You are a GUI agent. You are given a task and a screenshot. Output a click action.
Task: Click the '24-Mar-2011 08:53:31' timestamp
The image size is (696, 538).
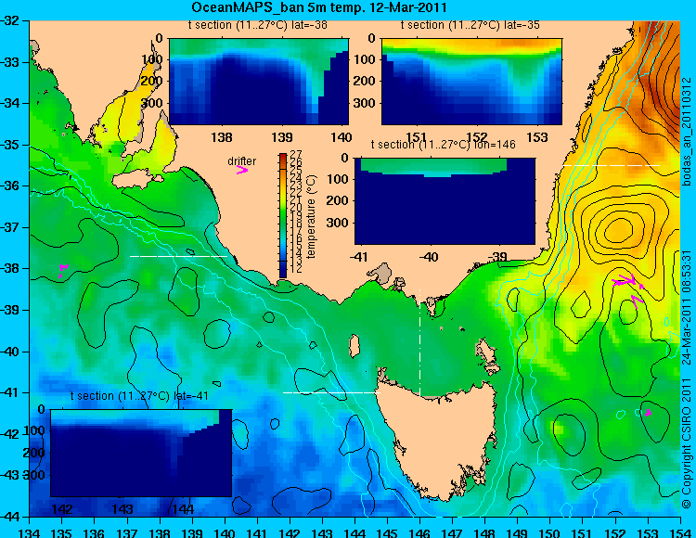point(687,307)
